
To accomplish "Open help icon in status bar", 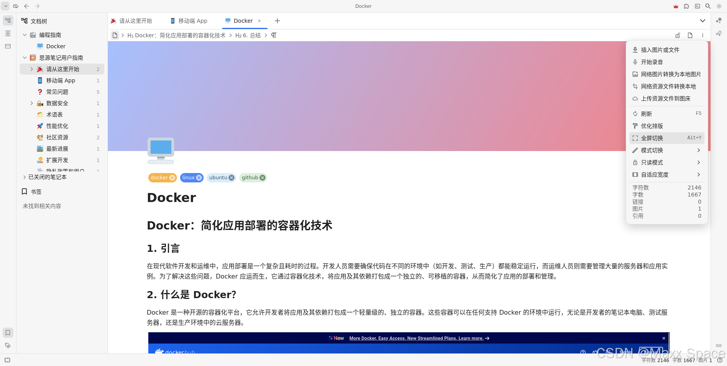I will pos(720,360).
